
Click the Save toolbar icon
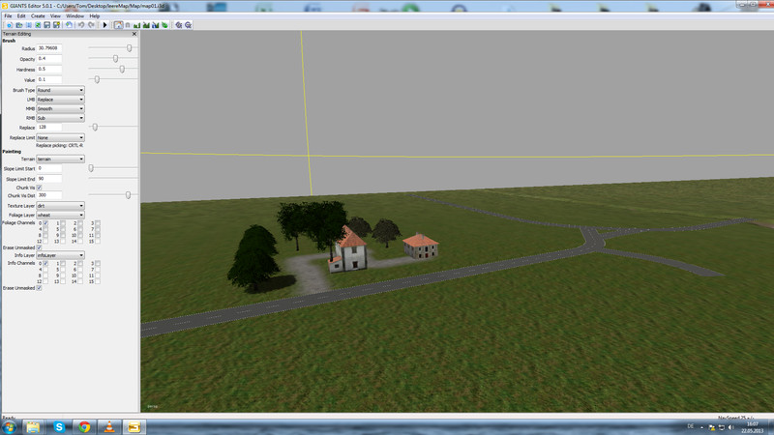46,25
